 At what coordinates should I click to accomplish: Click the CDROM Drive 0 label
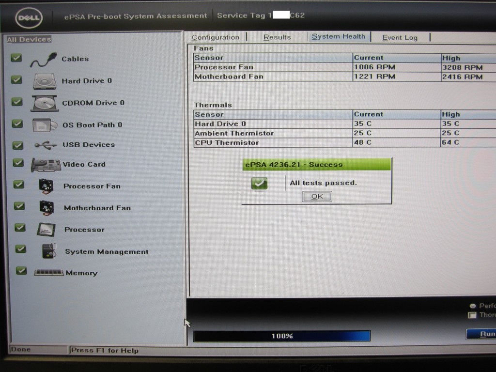93,103
